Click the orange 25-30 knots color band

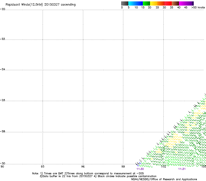[161, 3]
